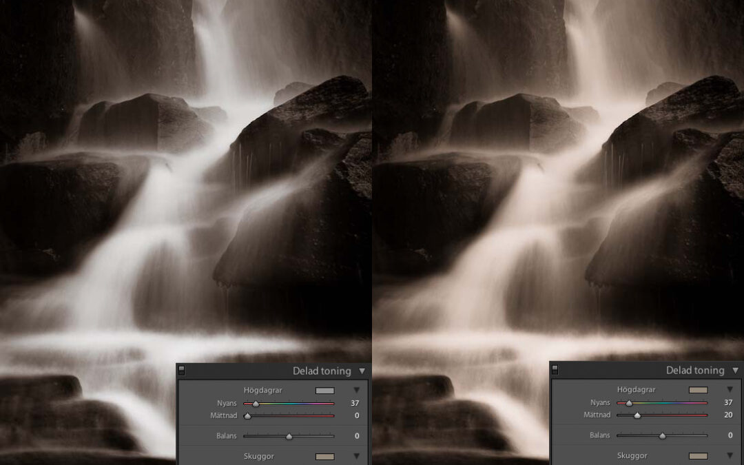
Task: Click the Nyans slider handle in left panel
Action: click(256, 404)
